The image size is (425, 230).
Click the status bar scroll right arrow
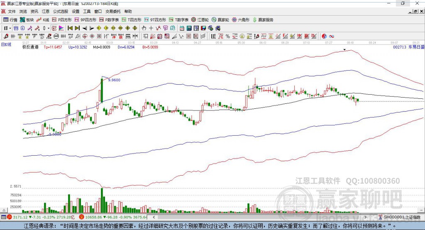[365, 217]
